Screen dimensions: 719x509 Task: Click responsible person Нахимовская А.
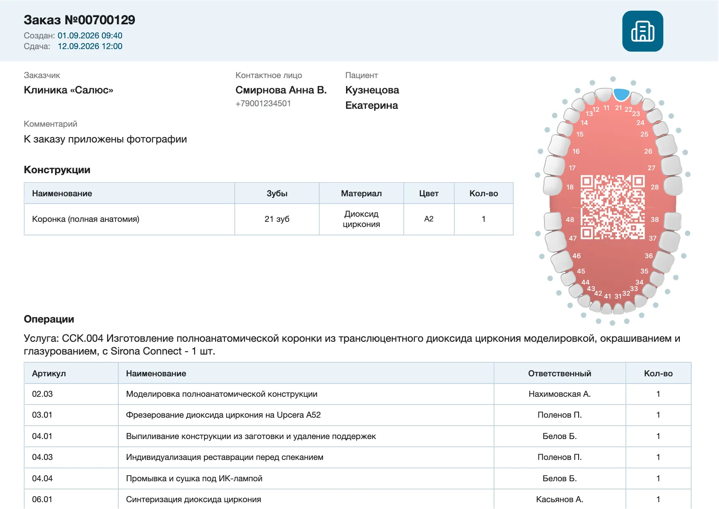coord(560,394)
